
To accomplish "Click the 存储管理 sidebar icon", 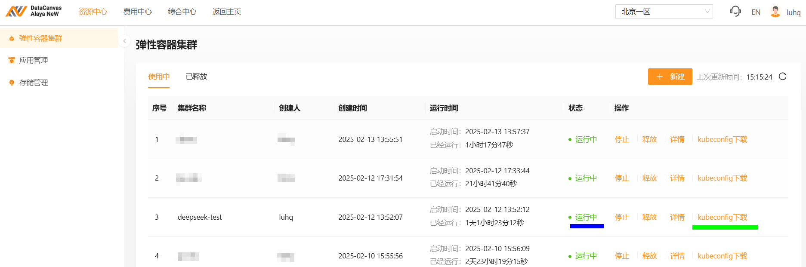I will coord(12,83).
